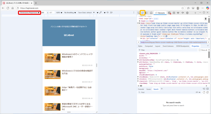
Task: Expand the children HTMLCollection property
Action: [x=138, y=79]
